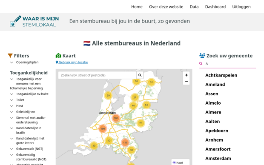Open the Dashboard page
This screenshot has width=264, height=165.
(215, 7)
